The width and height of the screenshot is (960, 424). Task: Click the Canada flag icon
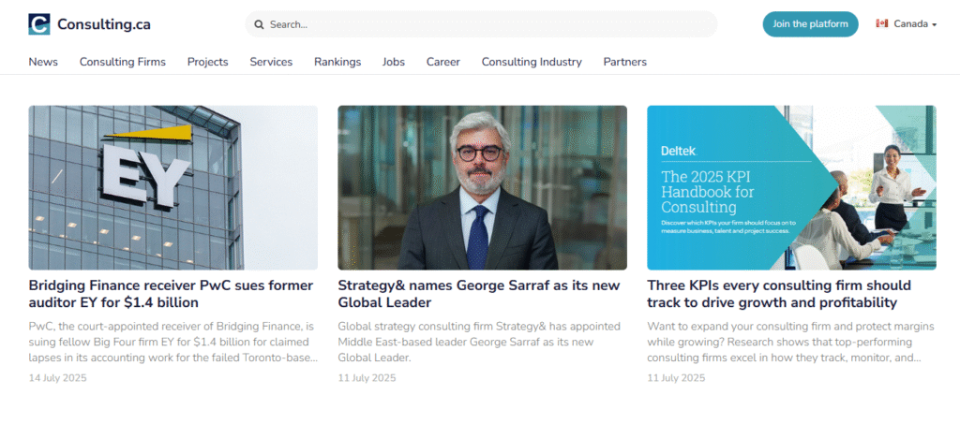(x=881, y=23)
